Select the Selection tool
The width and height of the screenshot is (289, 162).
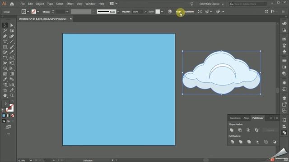(x=5, y=25)
